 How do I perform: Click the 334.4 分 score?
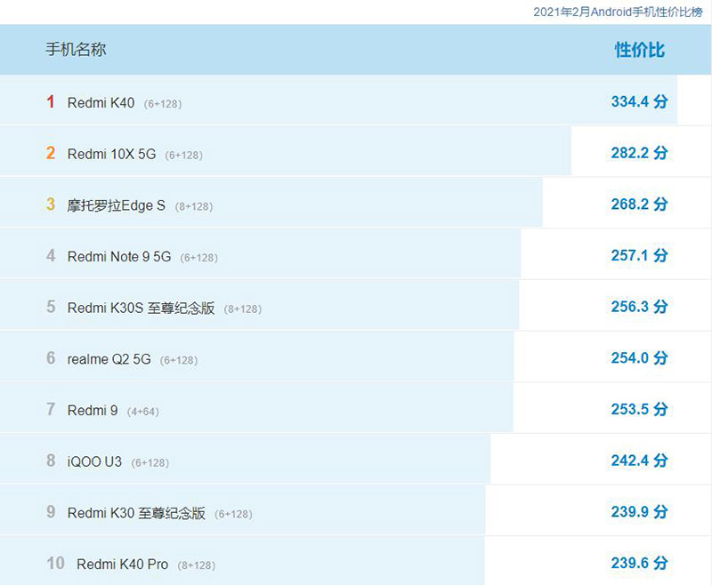click(639, 101)
